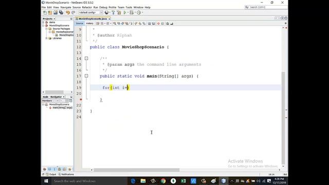The width and height of the screenshot is (329, 185).
Task: Click the globe browser icon in toolbar
Action: pos(106,12)
